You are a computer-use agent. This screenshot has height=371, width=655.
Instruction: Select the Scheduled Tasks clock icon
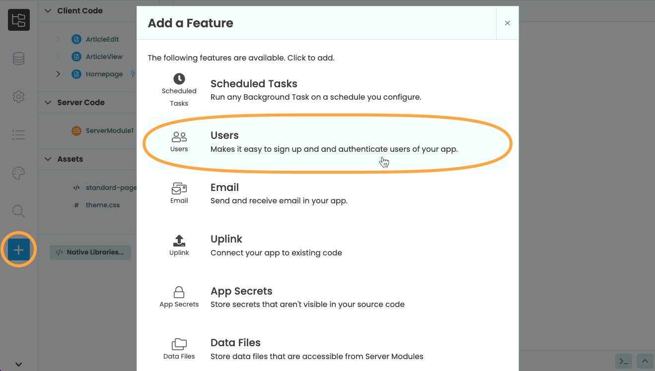tap(179, 78)
